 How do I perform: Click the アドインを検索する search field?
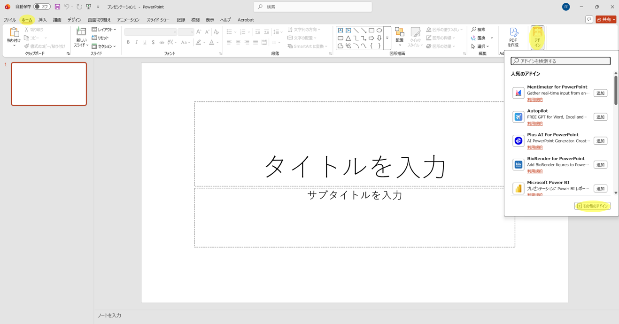560,61
